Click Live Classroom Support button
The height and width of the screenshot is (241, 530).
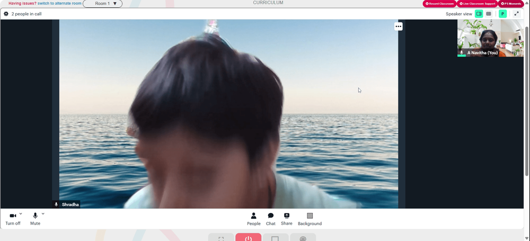(x=477, y=4)
